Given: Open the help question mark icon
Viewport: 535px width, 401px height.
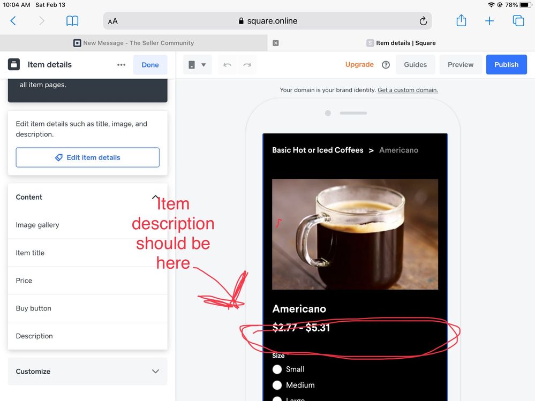Looking at the screenshot, I should click(386, 65).
